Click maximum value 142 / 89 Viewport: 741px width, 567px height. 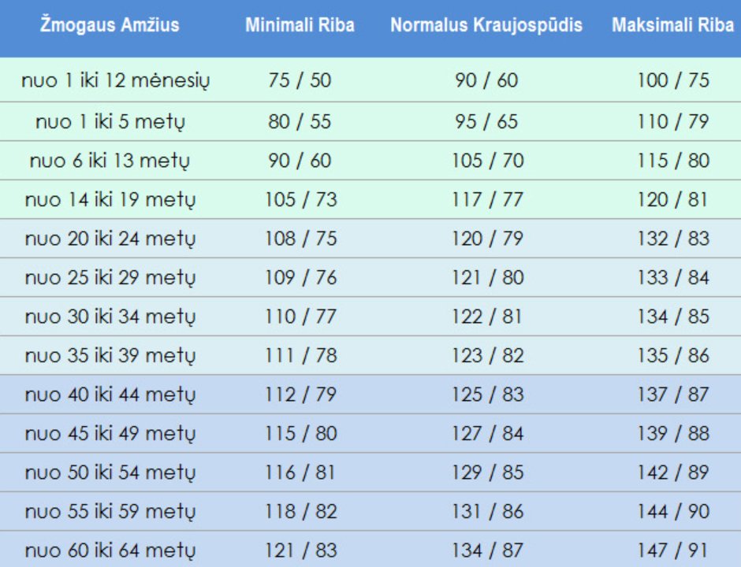click(x=673, y=472)
